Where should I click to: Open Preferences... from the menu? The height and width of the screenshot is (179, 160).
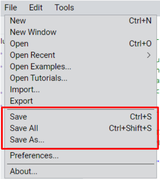(x=81, y=156)
